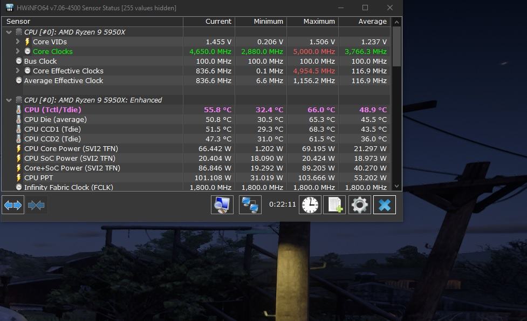Click clock icon beside Infinity Fabric Clock
The height and width of the screenshot is (321, 527).
(x=19, y=187)
